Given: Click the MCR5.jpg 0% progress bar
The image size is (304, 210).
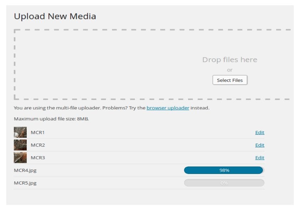Looking at the screenshot, I should tap(224, 183).
